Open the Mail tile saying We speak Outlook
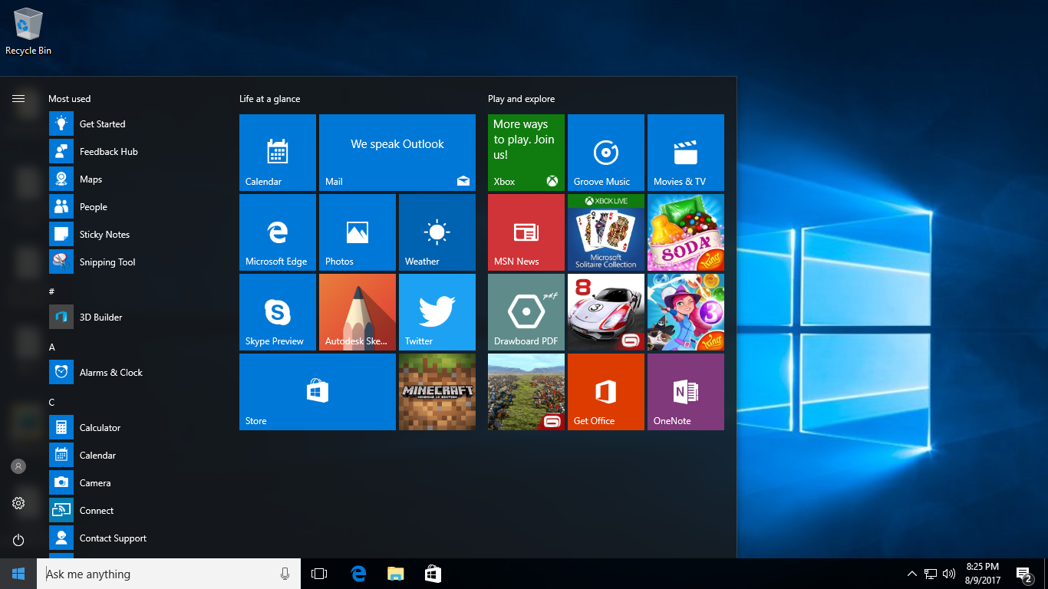 click(397, 153)
